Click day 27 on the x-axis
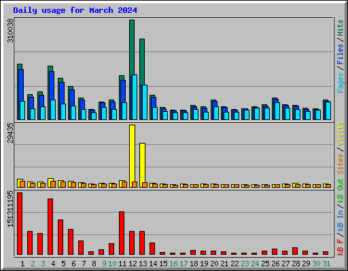Image resolution: width=348 pixels, height=271 pixels. (285, 264)
